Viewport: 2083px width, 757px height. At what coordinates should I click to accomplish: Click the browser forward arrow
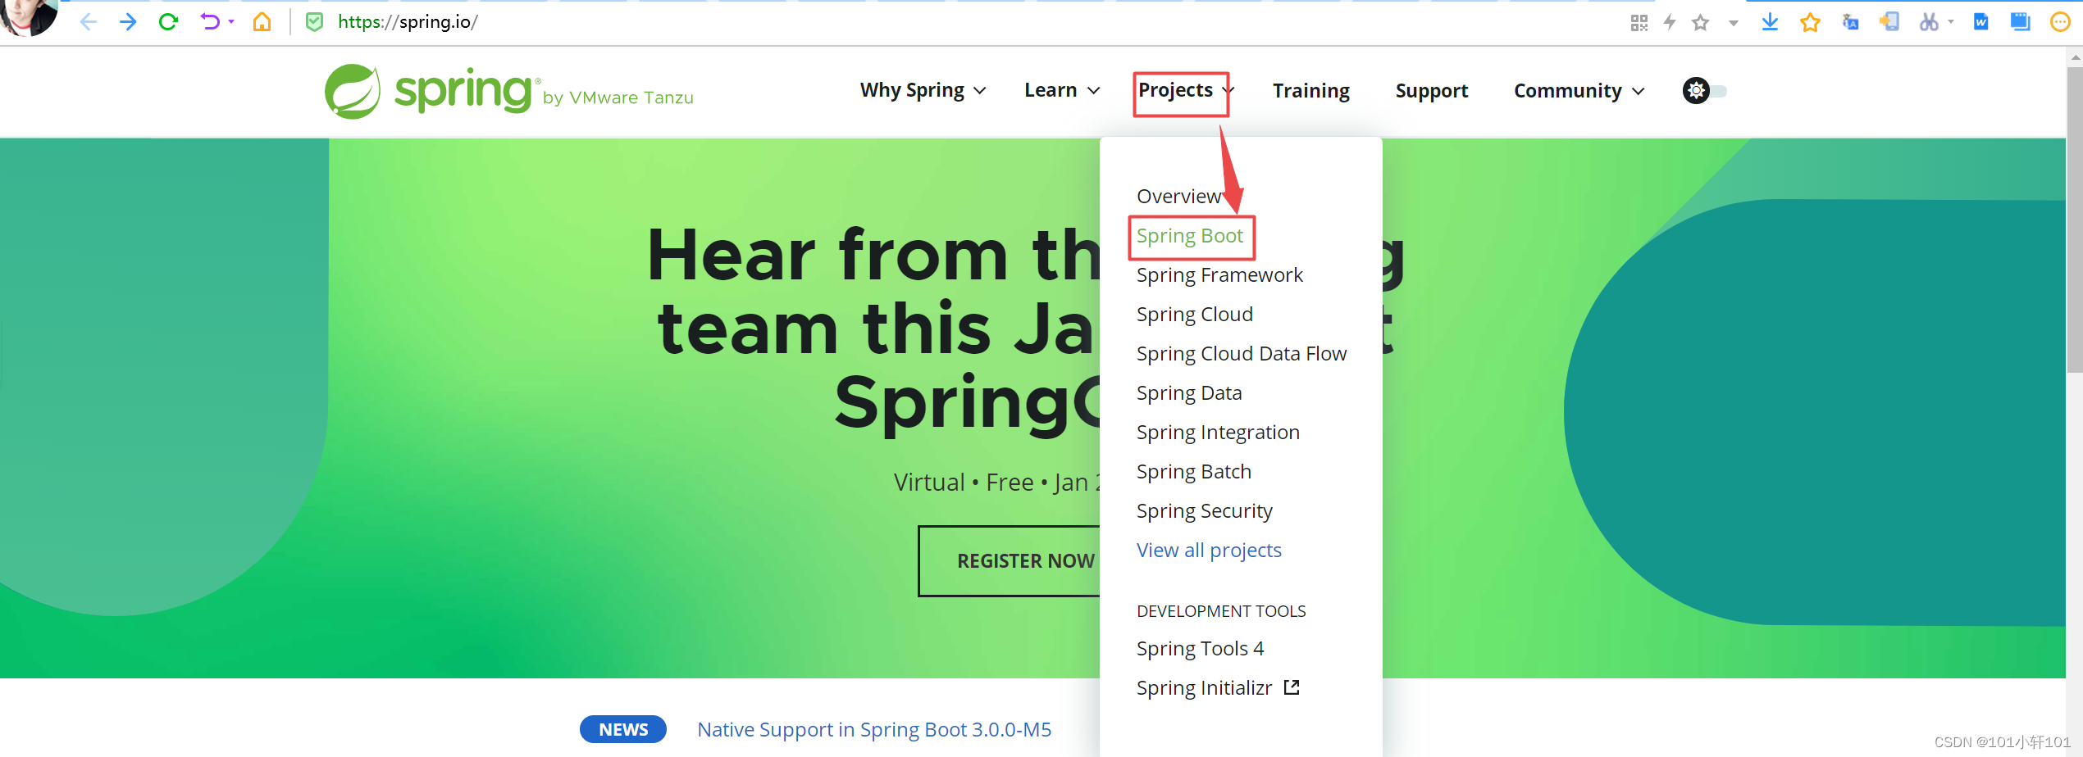128,22
